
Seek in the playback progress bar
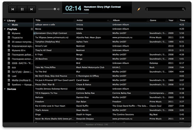coord(97,13)
